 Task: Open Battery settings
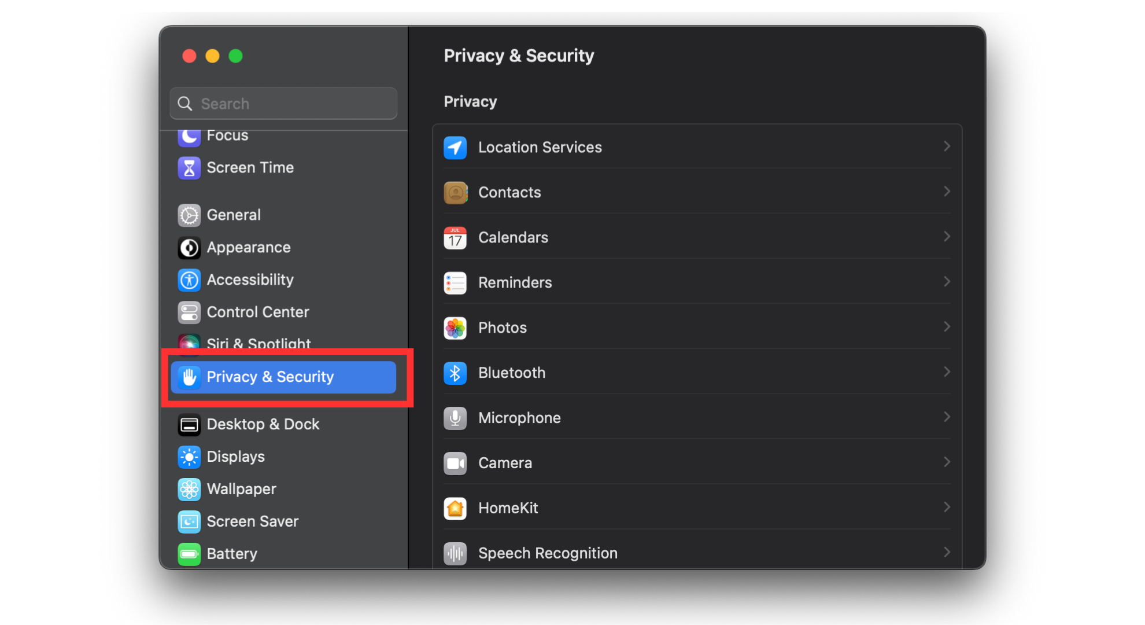pyautogui.click(x=231, y=553)
